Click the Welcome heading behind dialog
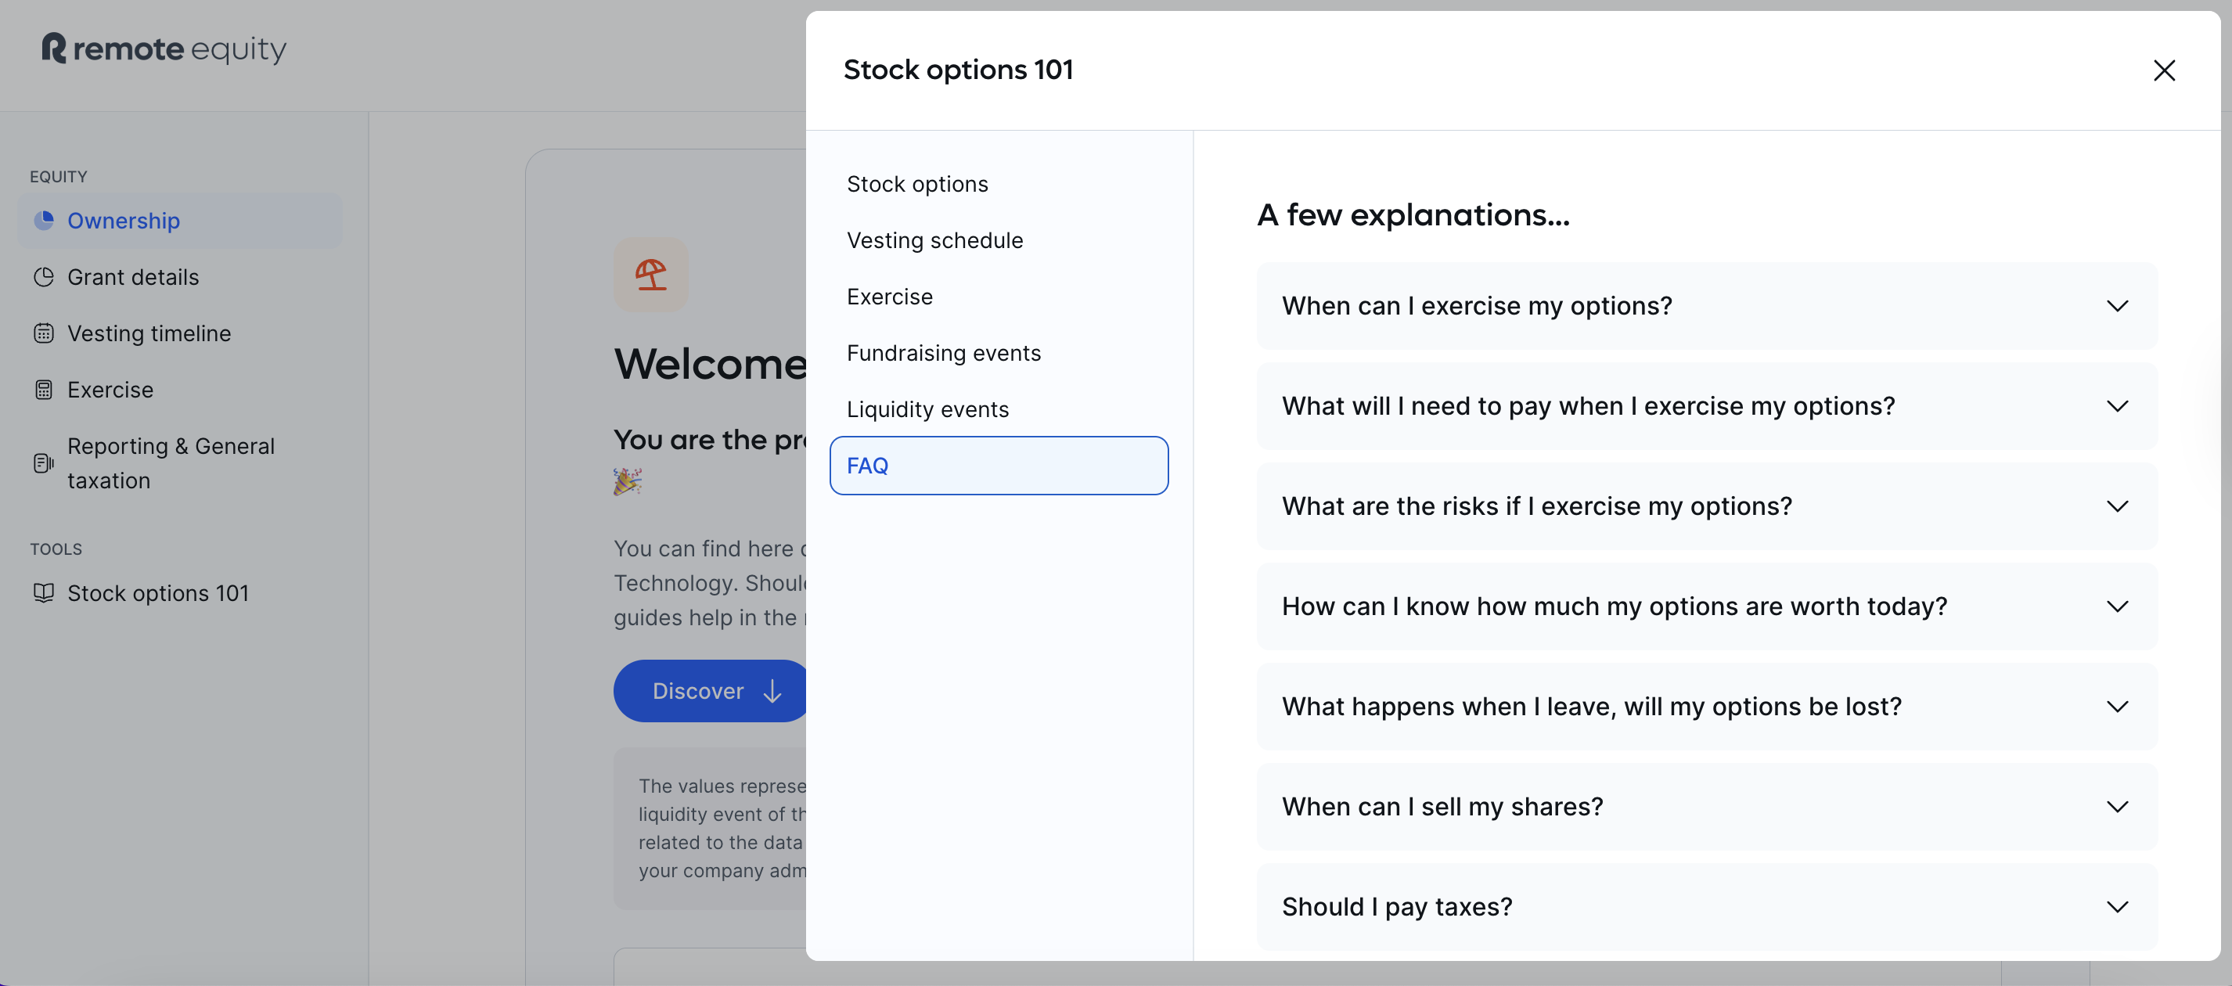The image size is (2232, 986). click(x=710, y=363)
